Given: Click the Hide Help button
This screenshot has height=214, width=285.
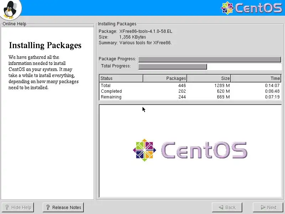Looking at the screenshot, I should (x=17, y=207).
